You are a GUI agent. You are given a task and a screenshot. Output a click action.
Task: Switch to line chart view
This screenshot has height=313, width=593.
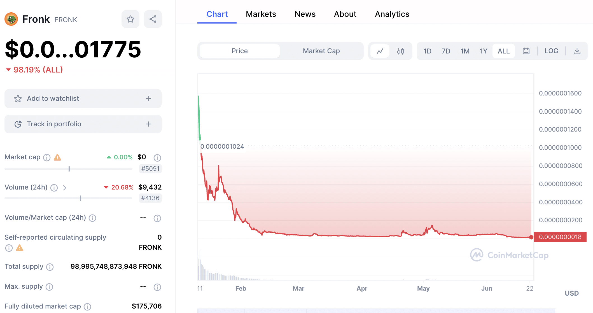coord(380,51)
